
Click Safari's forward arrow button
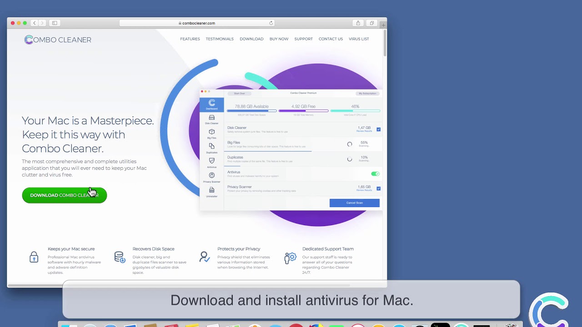42,23
